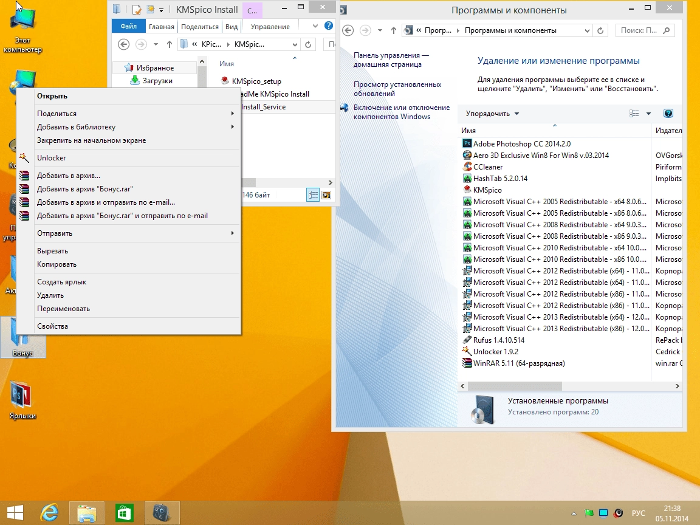700x525 pixels.
Task: Switch KMSpico window to details view icon
Action: click(313, 194)
